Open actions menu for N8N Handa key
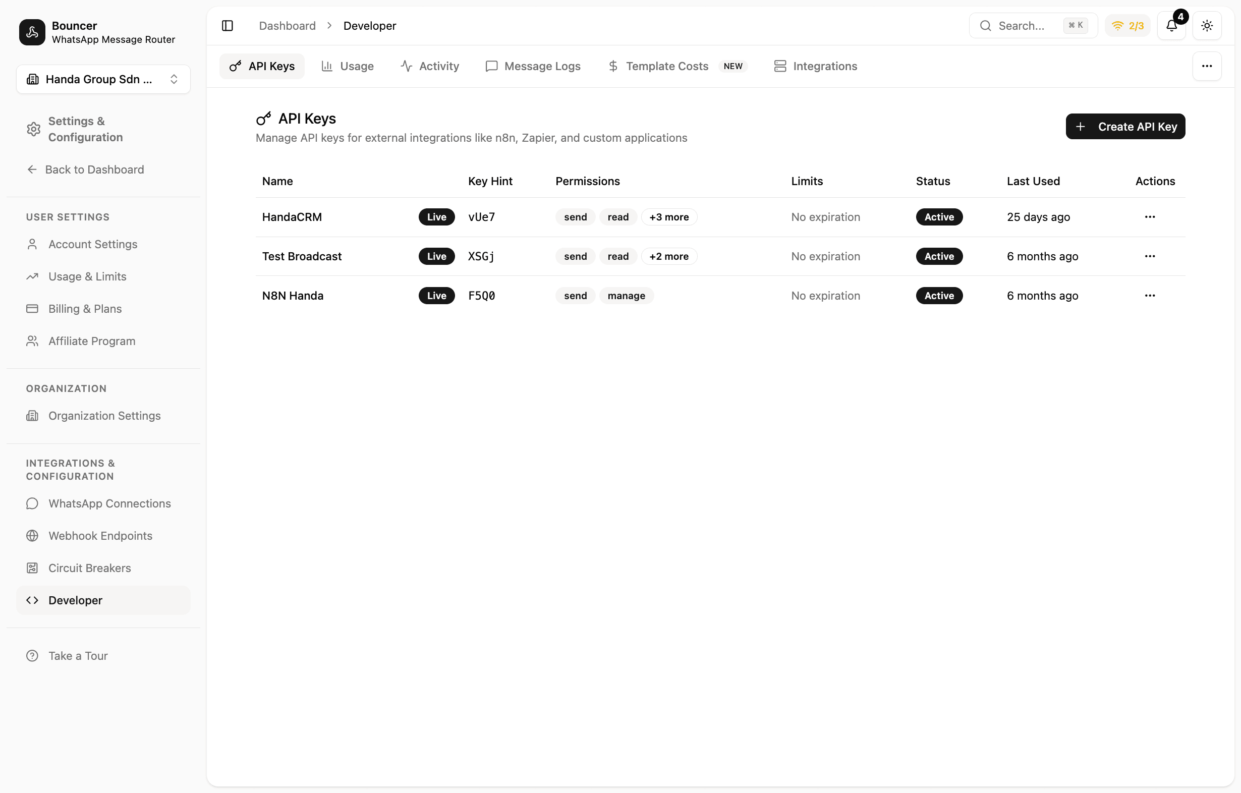Viewport: 1241px width, 793px height. [x=1150, y=296]
